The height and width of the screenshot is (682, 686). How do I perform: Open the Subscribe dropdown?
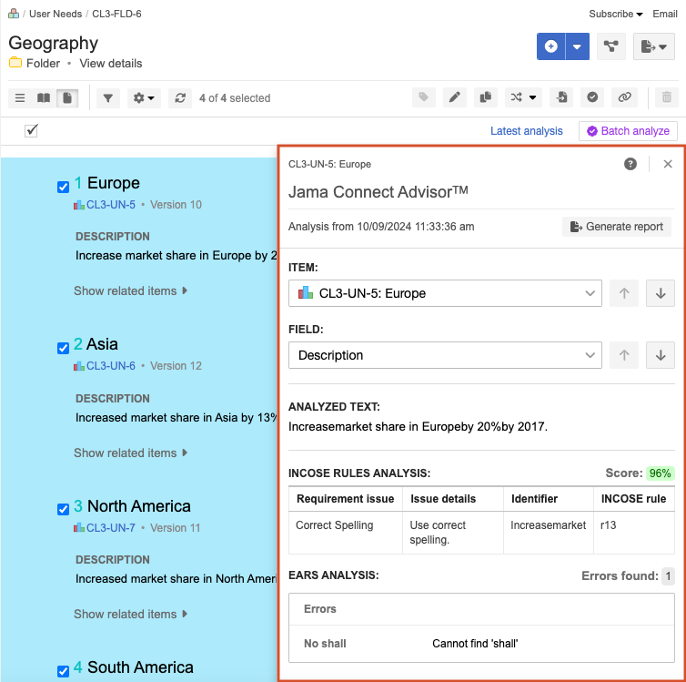[616, 14]
